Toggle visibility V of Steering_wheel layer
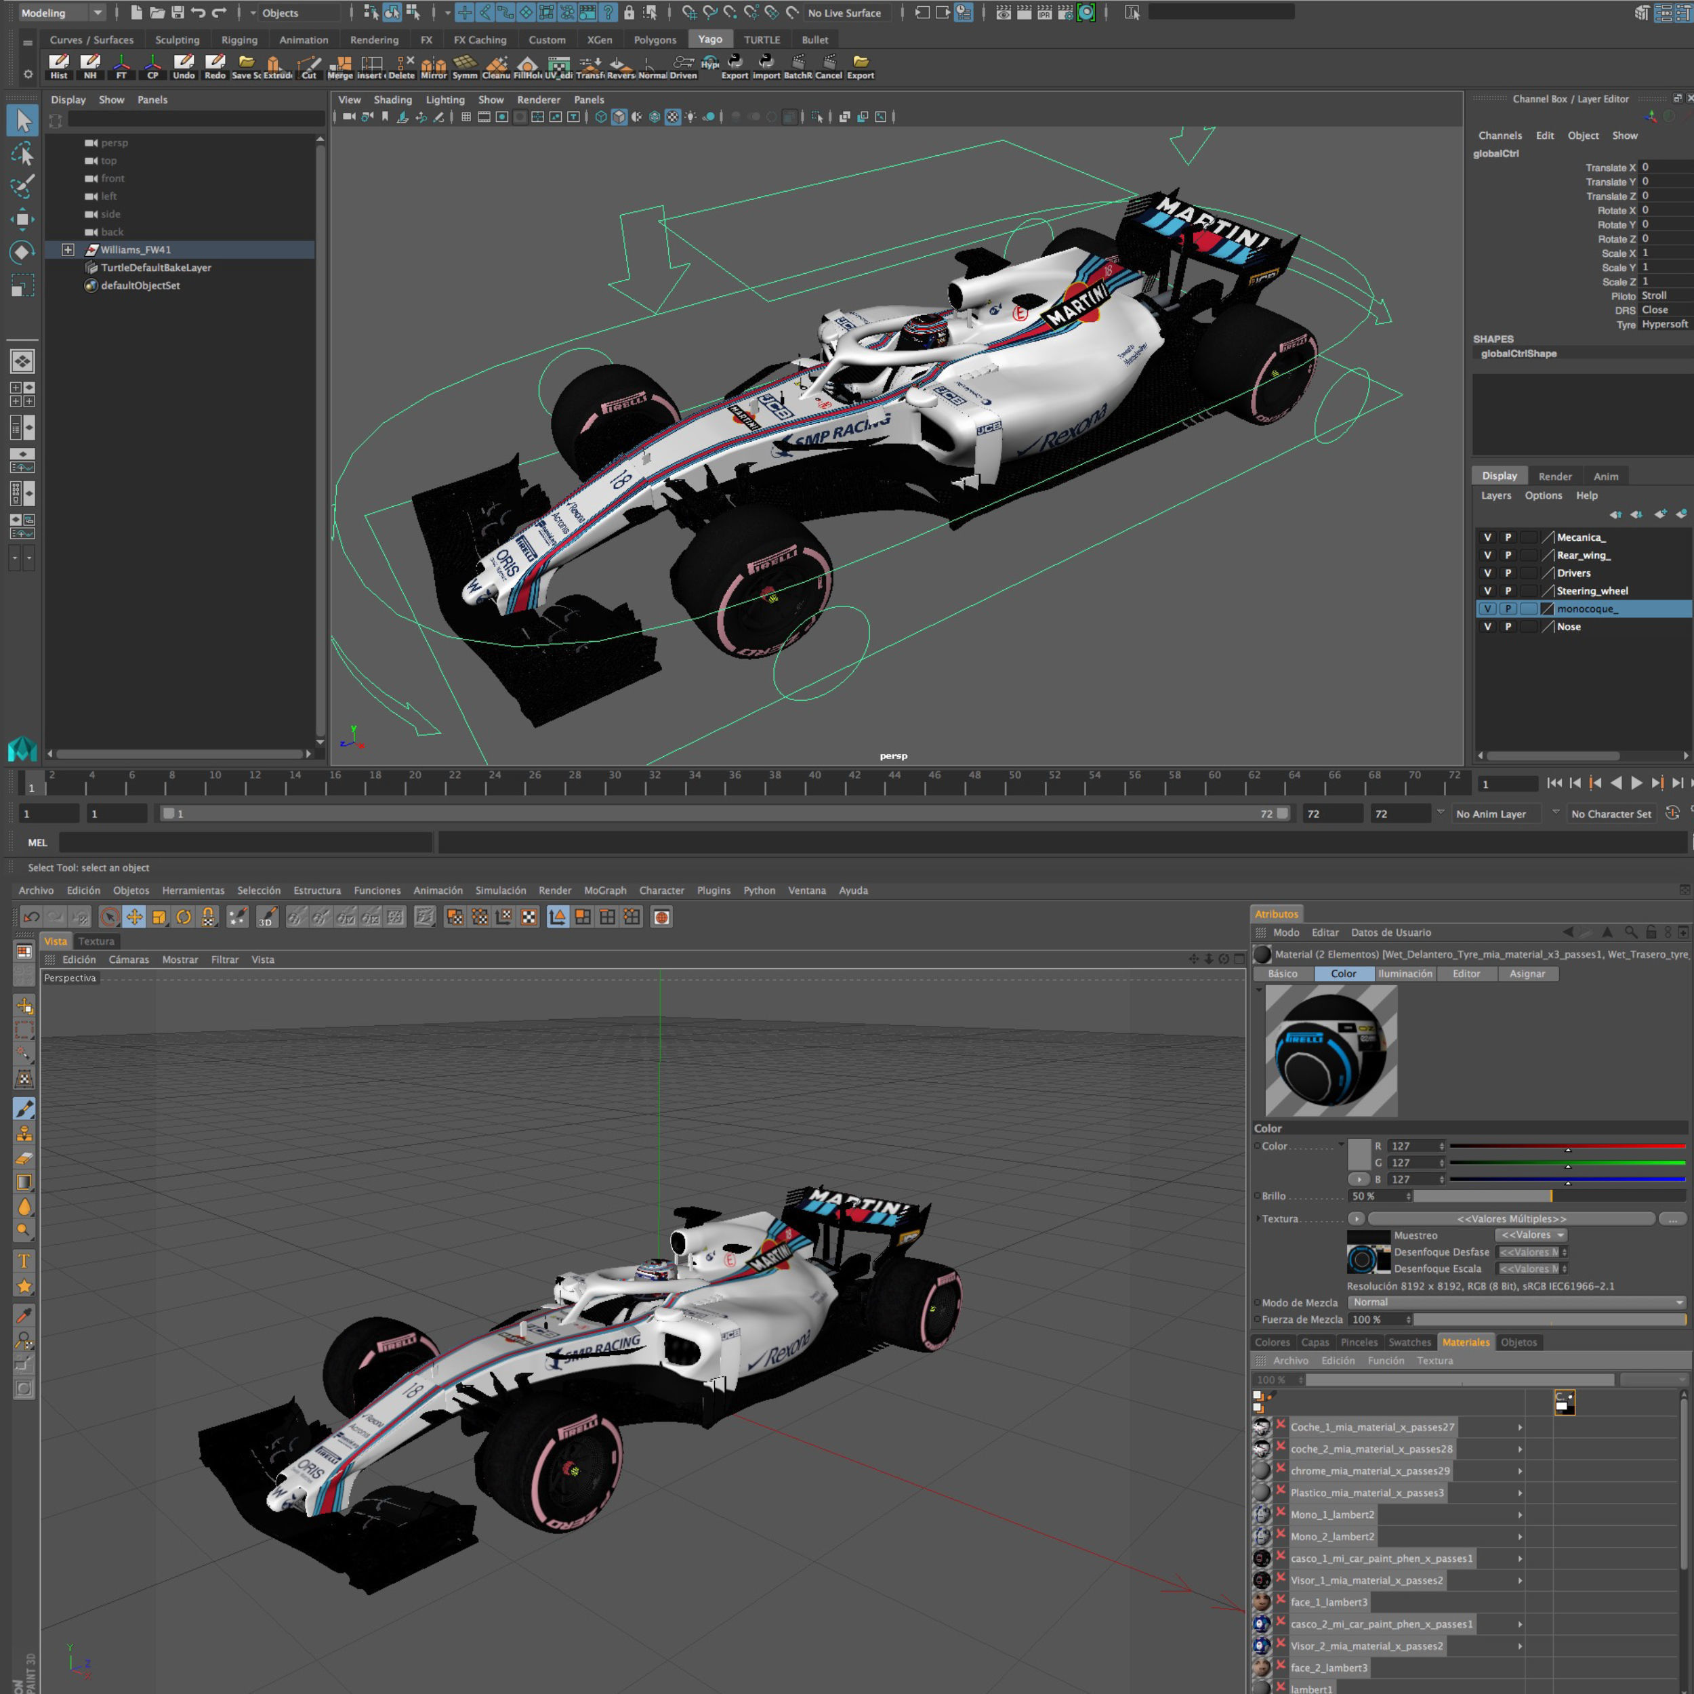Image resolution: width=1694 pixels, height=1694 pixels. pyautogui.click(x=1487, y=591)
